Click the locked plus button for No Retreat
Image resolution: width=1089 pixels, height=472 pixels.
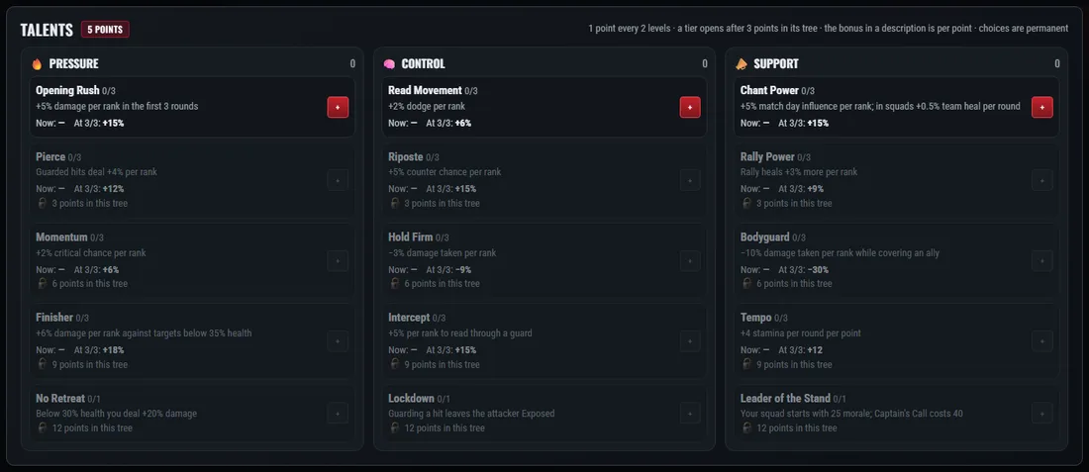point(339,413)
